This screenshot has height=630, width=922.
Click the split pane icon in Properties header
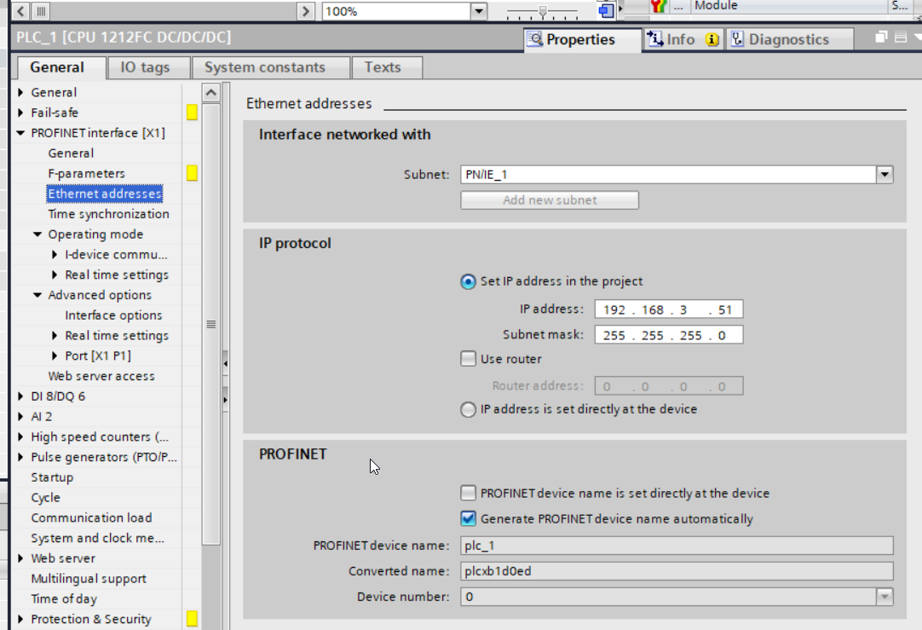click(900, 37)
